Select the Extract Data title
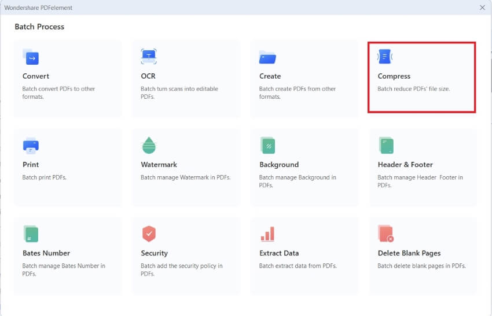The width and height of the screenshot is (492, 316). (279, 253)
